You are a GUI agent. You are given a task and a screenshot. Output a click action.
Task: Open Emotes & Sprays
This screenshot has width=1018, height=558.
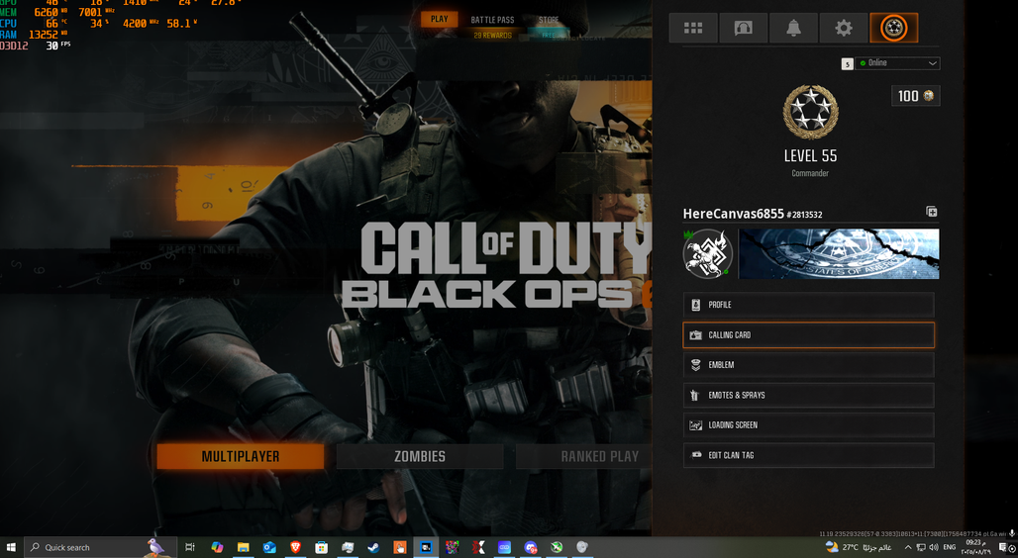pos(808,395)
